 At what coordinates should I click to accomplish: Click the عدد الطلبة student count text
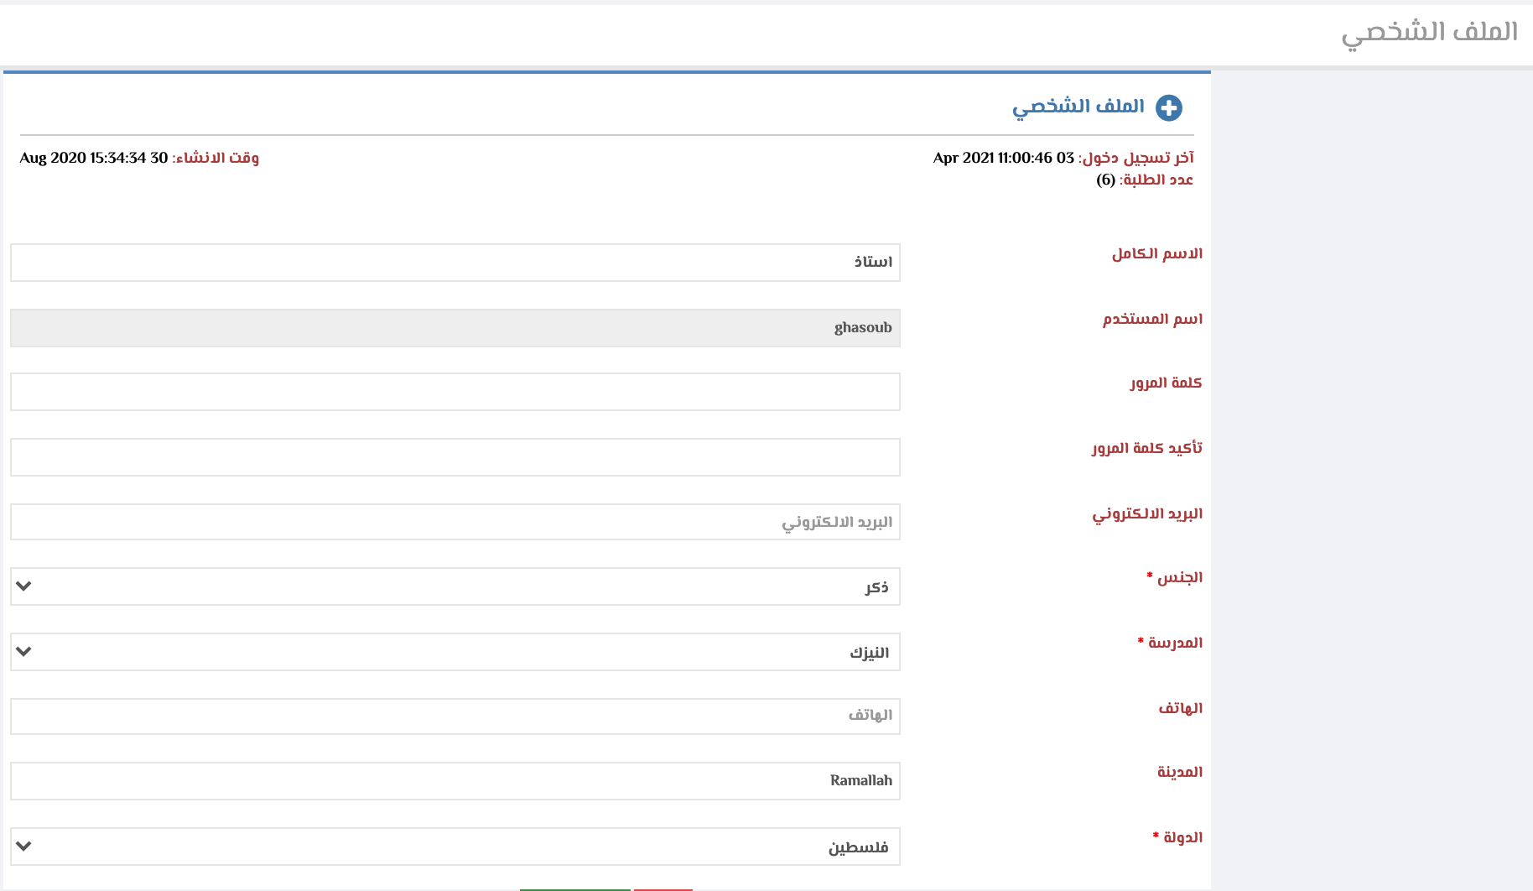pyautogui.click(x=1144, y=180)
